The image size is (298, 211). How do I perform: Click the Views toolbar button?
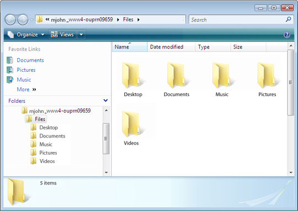click(x=62, y=35)
